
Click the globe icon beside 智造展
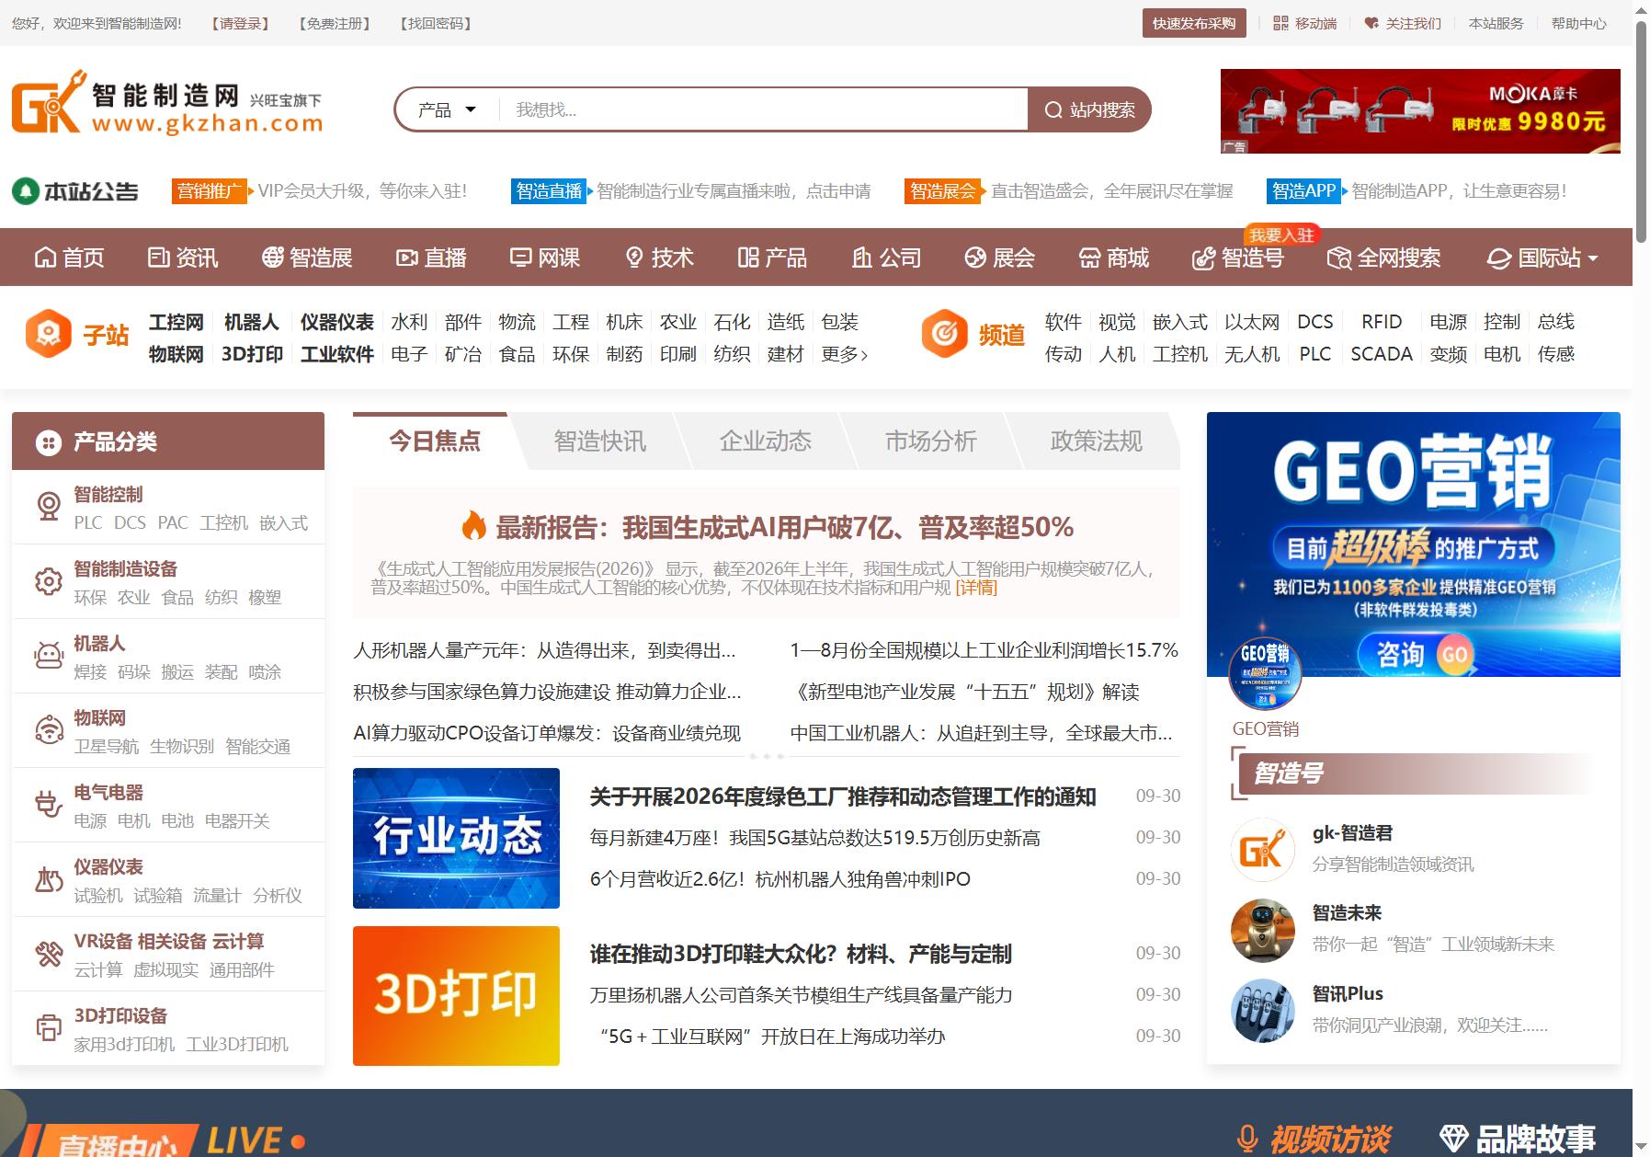272,258
